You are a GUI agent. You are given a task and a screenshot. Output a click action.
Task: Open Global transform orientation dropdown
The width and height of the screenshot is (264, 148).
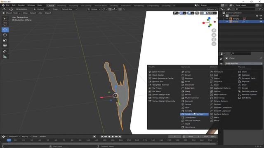(x=94, y=9)
